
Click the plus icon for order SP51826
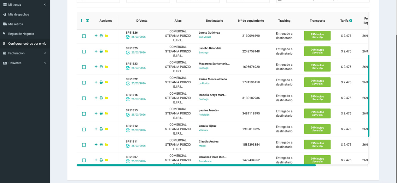96,36
